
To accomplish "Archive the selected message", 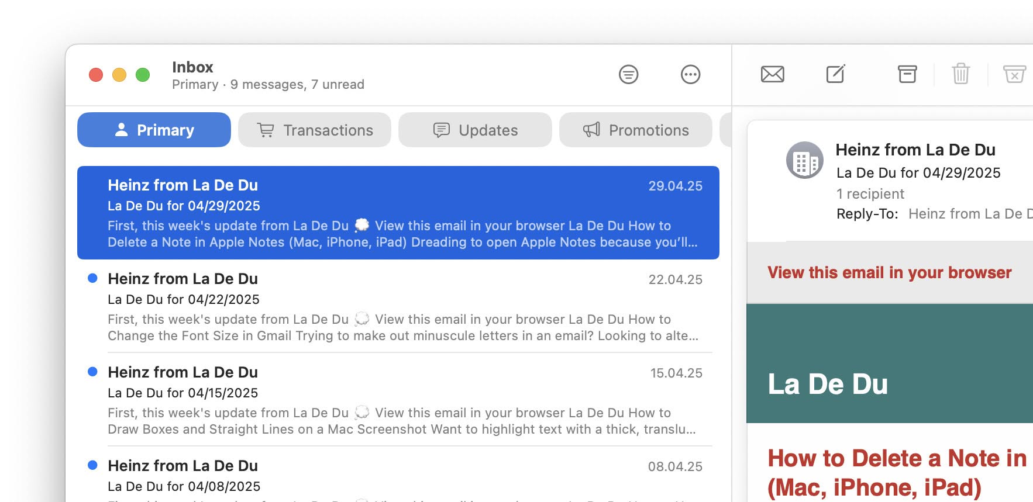I will point(907,74).
